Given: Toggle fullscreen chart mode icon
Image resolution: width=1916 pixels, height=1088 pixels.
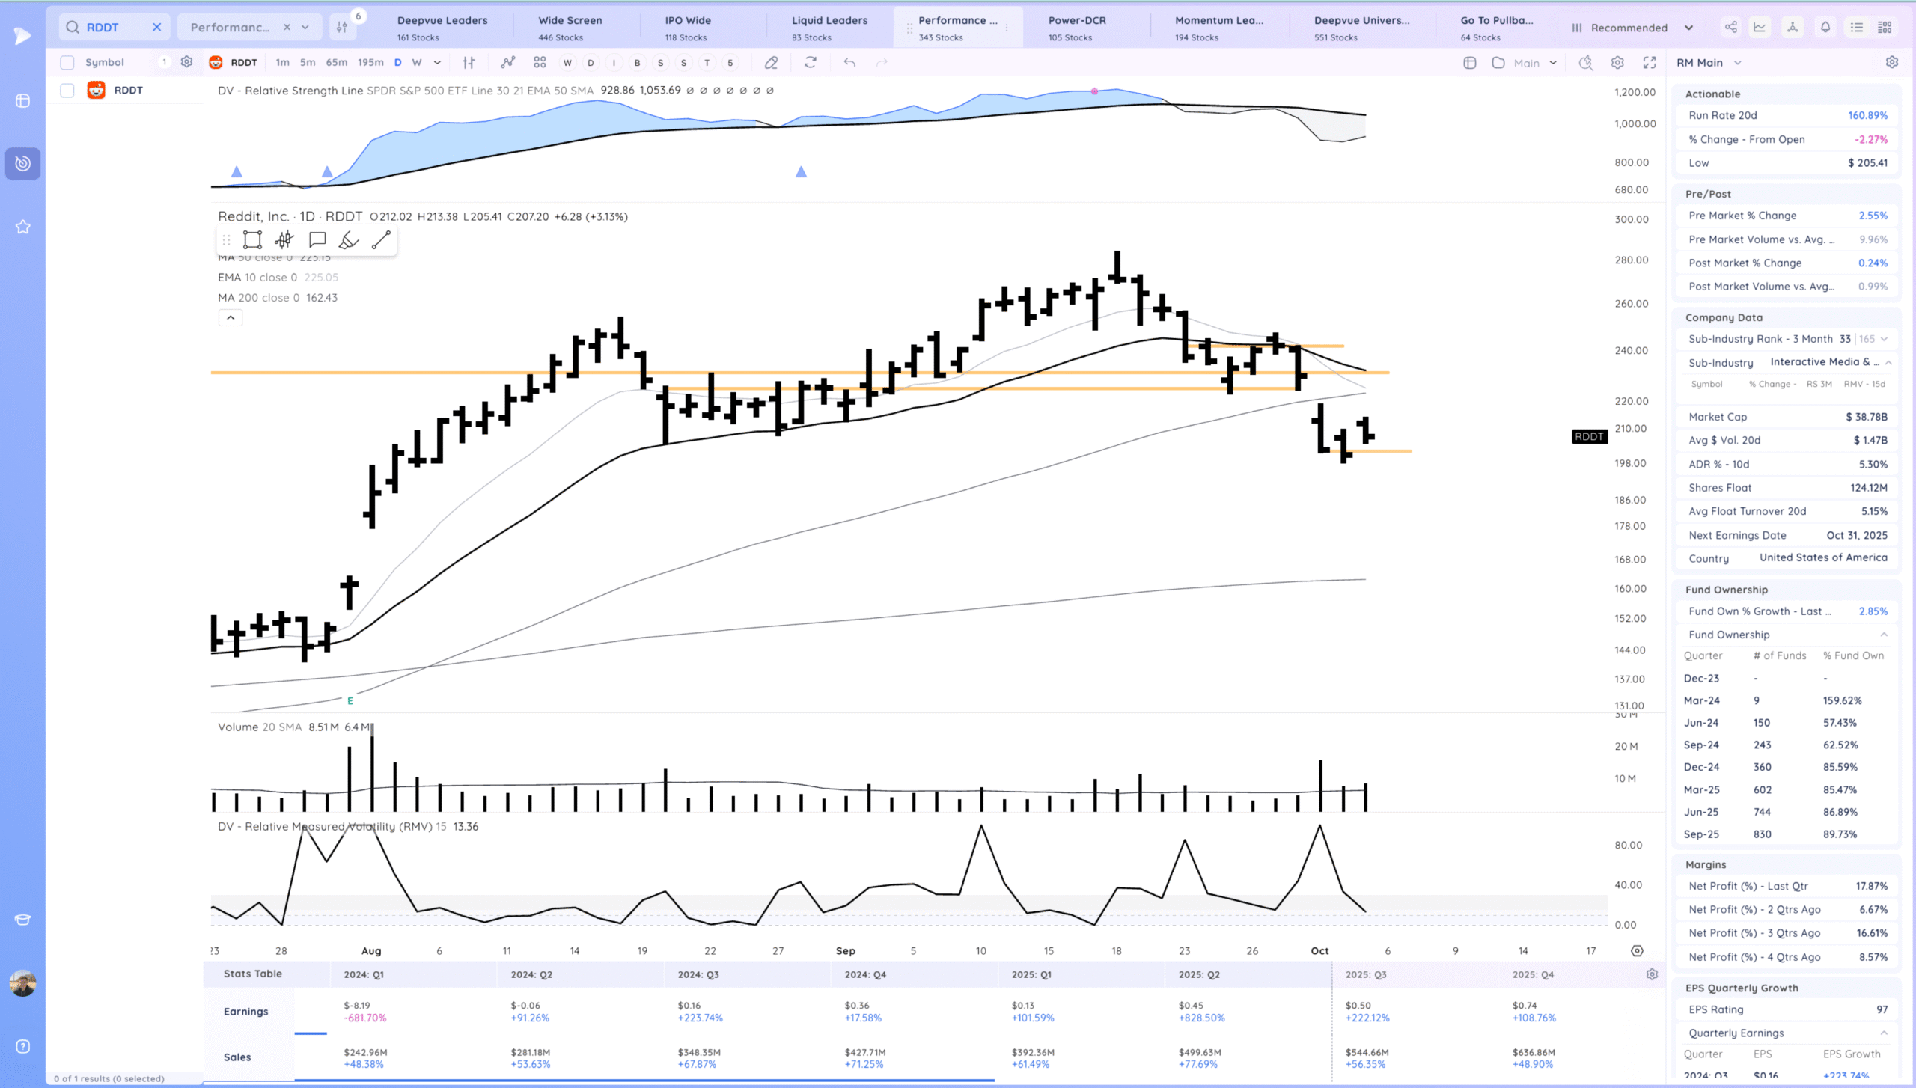Looking at the screenshot, I should [x=1650, y=63].
